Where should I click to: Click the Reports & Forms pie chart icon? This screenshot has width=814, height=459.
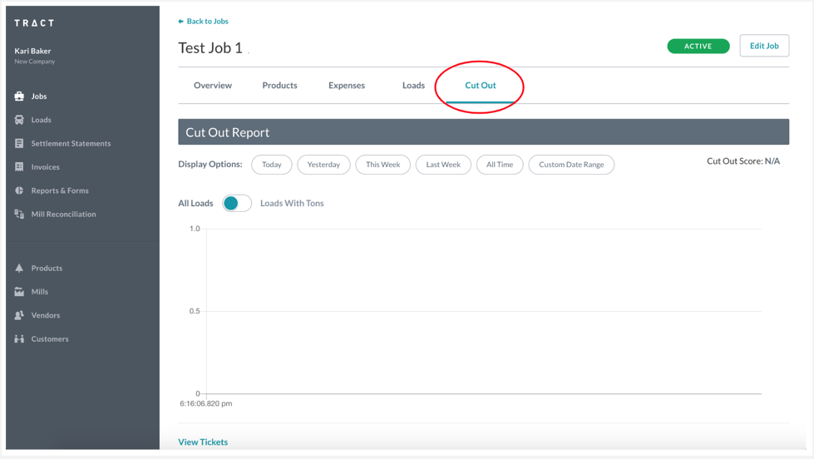coord(19,190)
